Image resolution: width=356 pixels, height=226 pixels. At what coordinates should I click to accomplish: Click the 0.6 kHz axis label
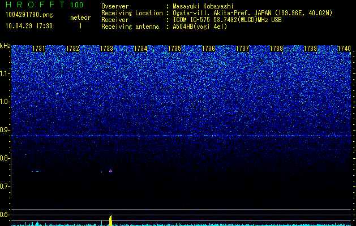tap(5, 215)
